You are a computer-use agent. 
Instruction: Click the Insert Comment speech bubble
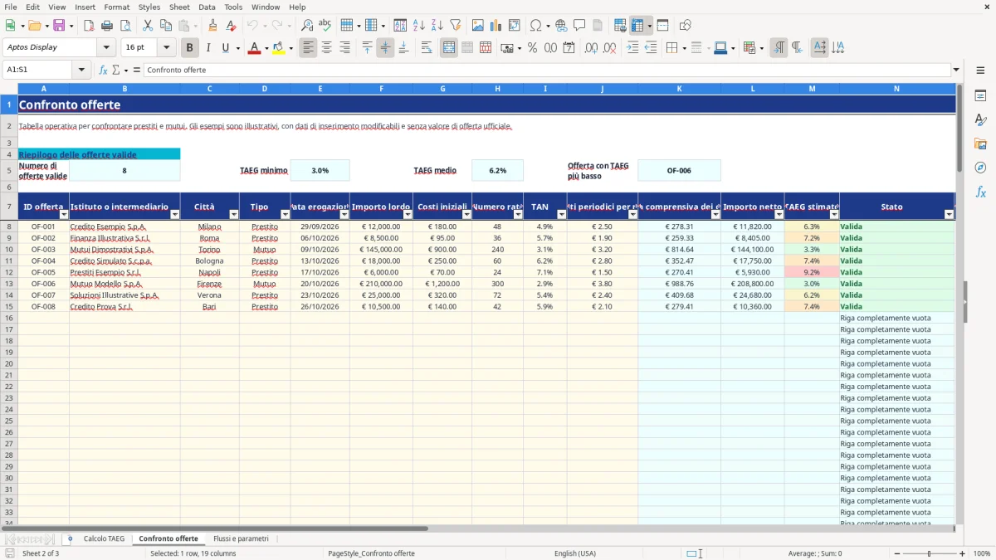coord(579,26)
